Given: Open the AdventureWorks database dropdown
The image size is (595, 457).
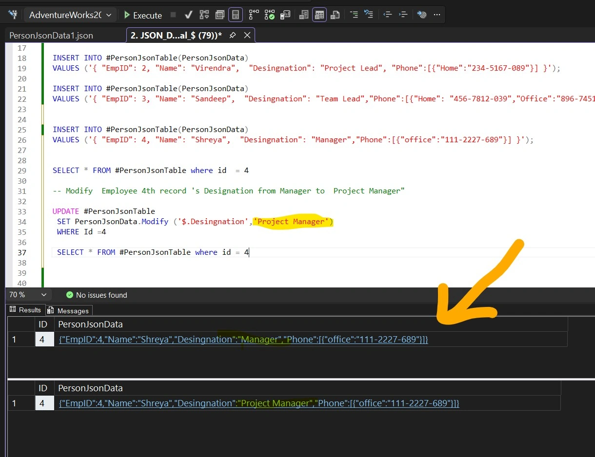Looking at the screenshot, I should coord(70,15).
